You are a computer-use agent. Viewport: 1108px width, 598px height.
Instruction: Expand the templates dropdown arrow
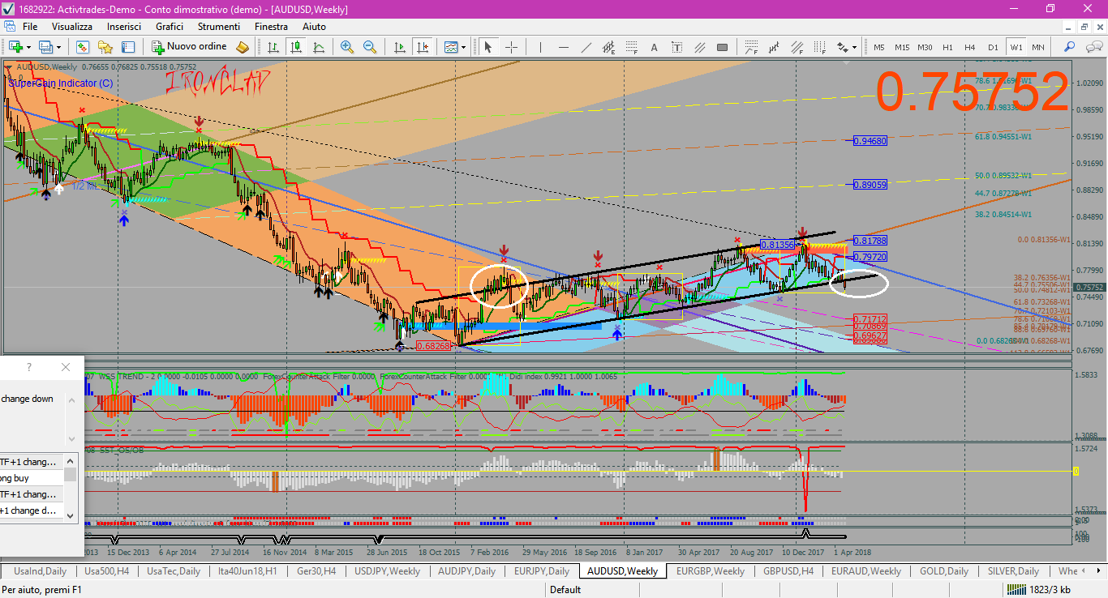coord(463,47)
